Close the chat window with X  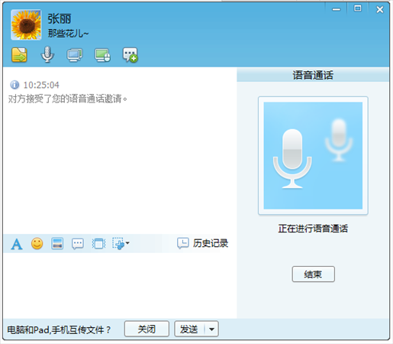coord(380,9)
